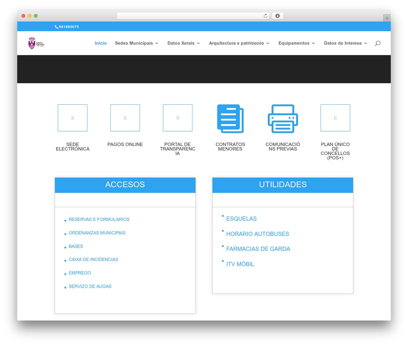
Task: Open the Portal de Transparencia image tile
Action: coord(178,118)
